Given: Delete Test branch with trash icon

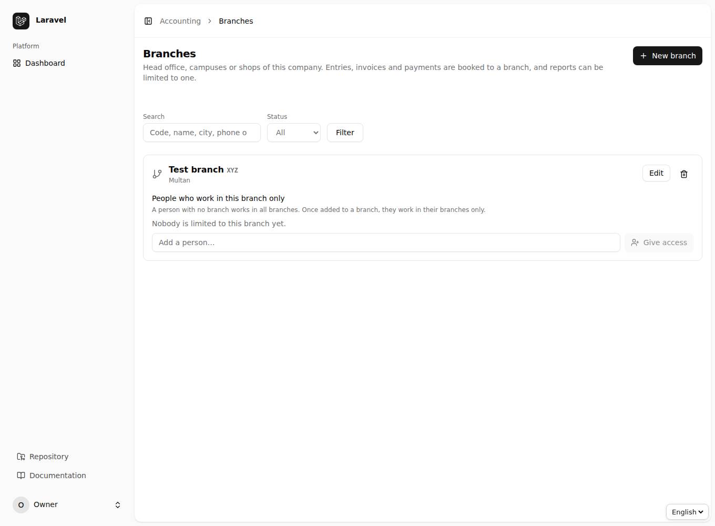Looking at the screenshot, I should (x=684, y=174).
